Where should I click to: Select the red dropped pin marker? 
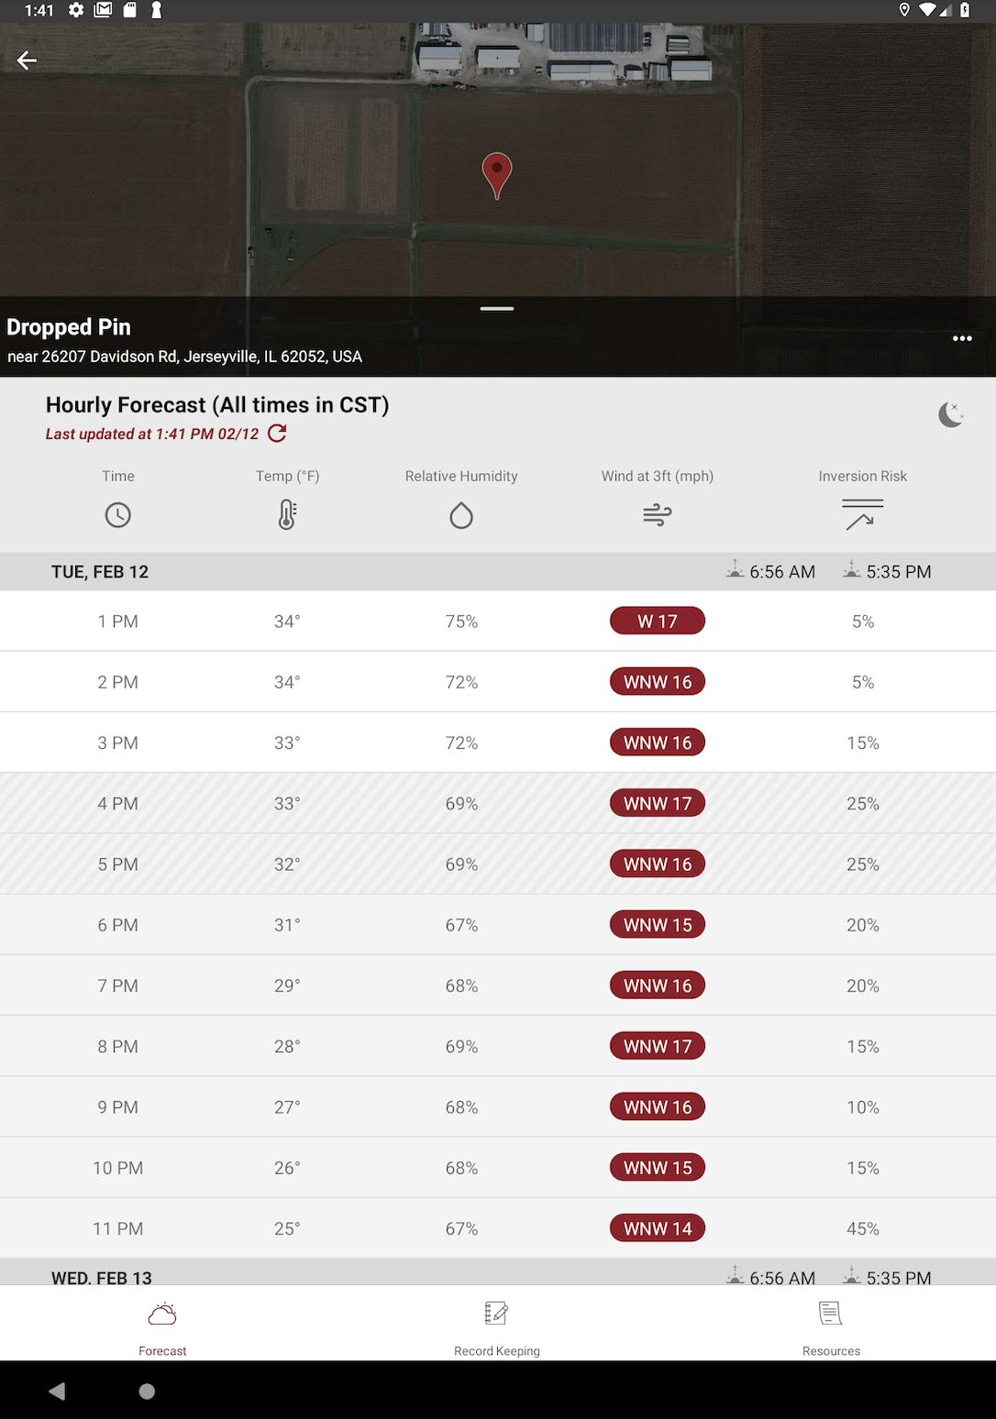pyautogui.click(x=497, y=176)
